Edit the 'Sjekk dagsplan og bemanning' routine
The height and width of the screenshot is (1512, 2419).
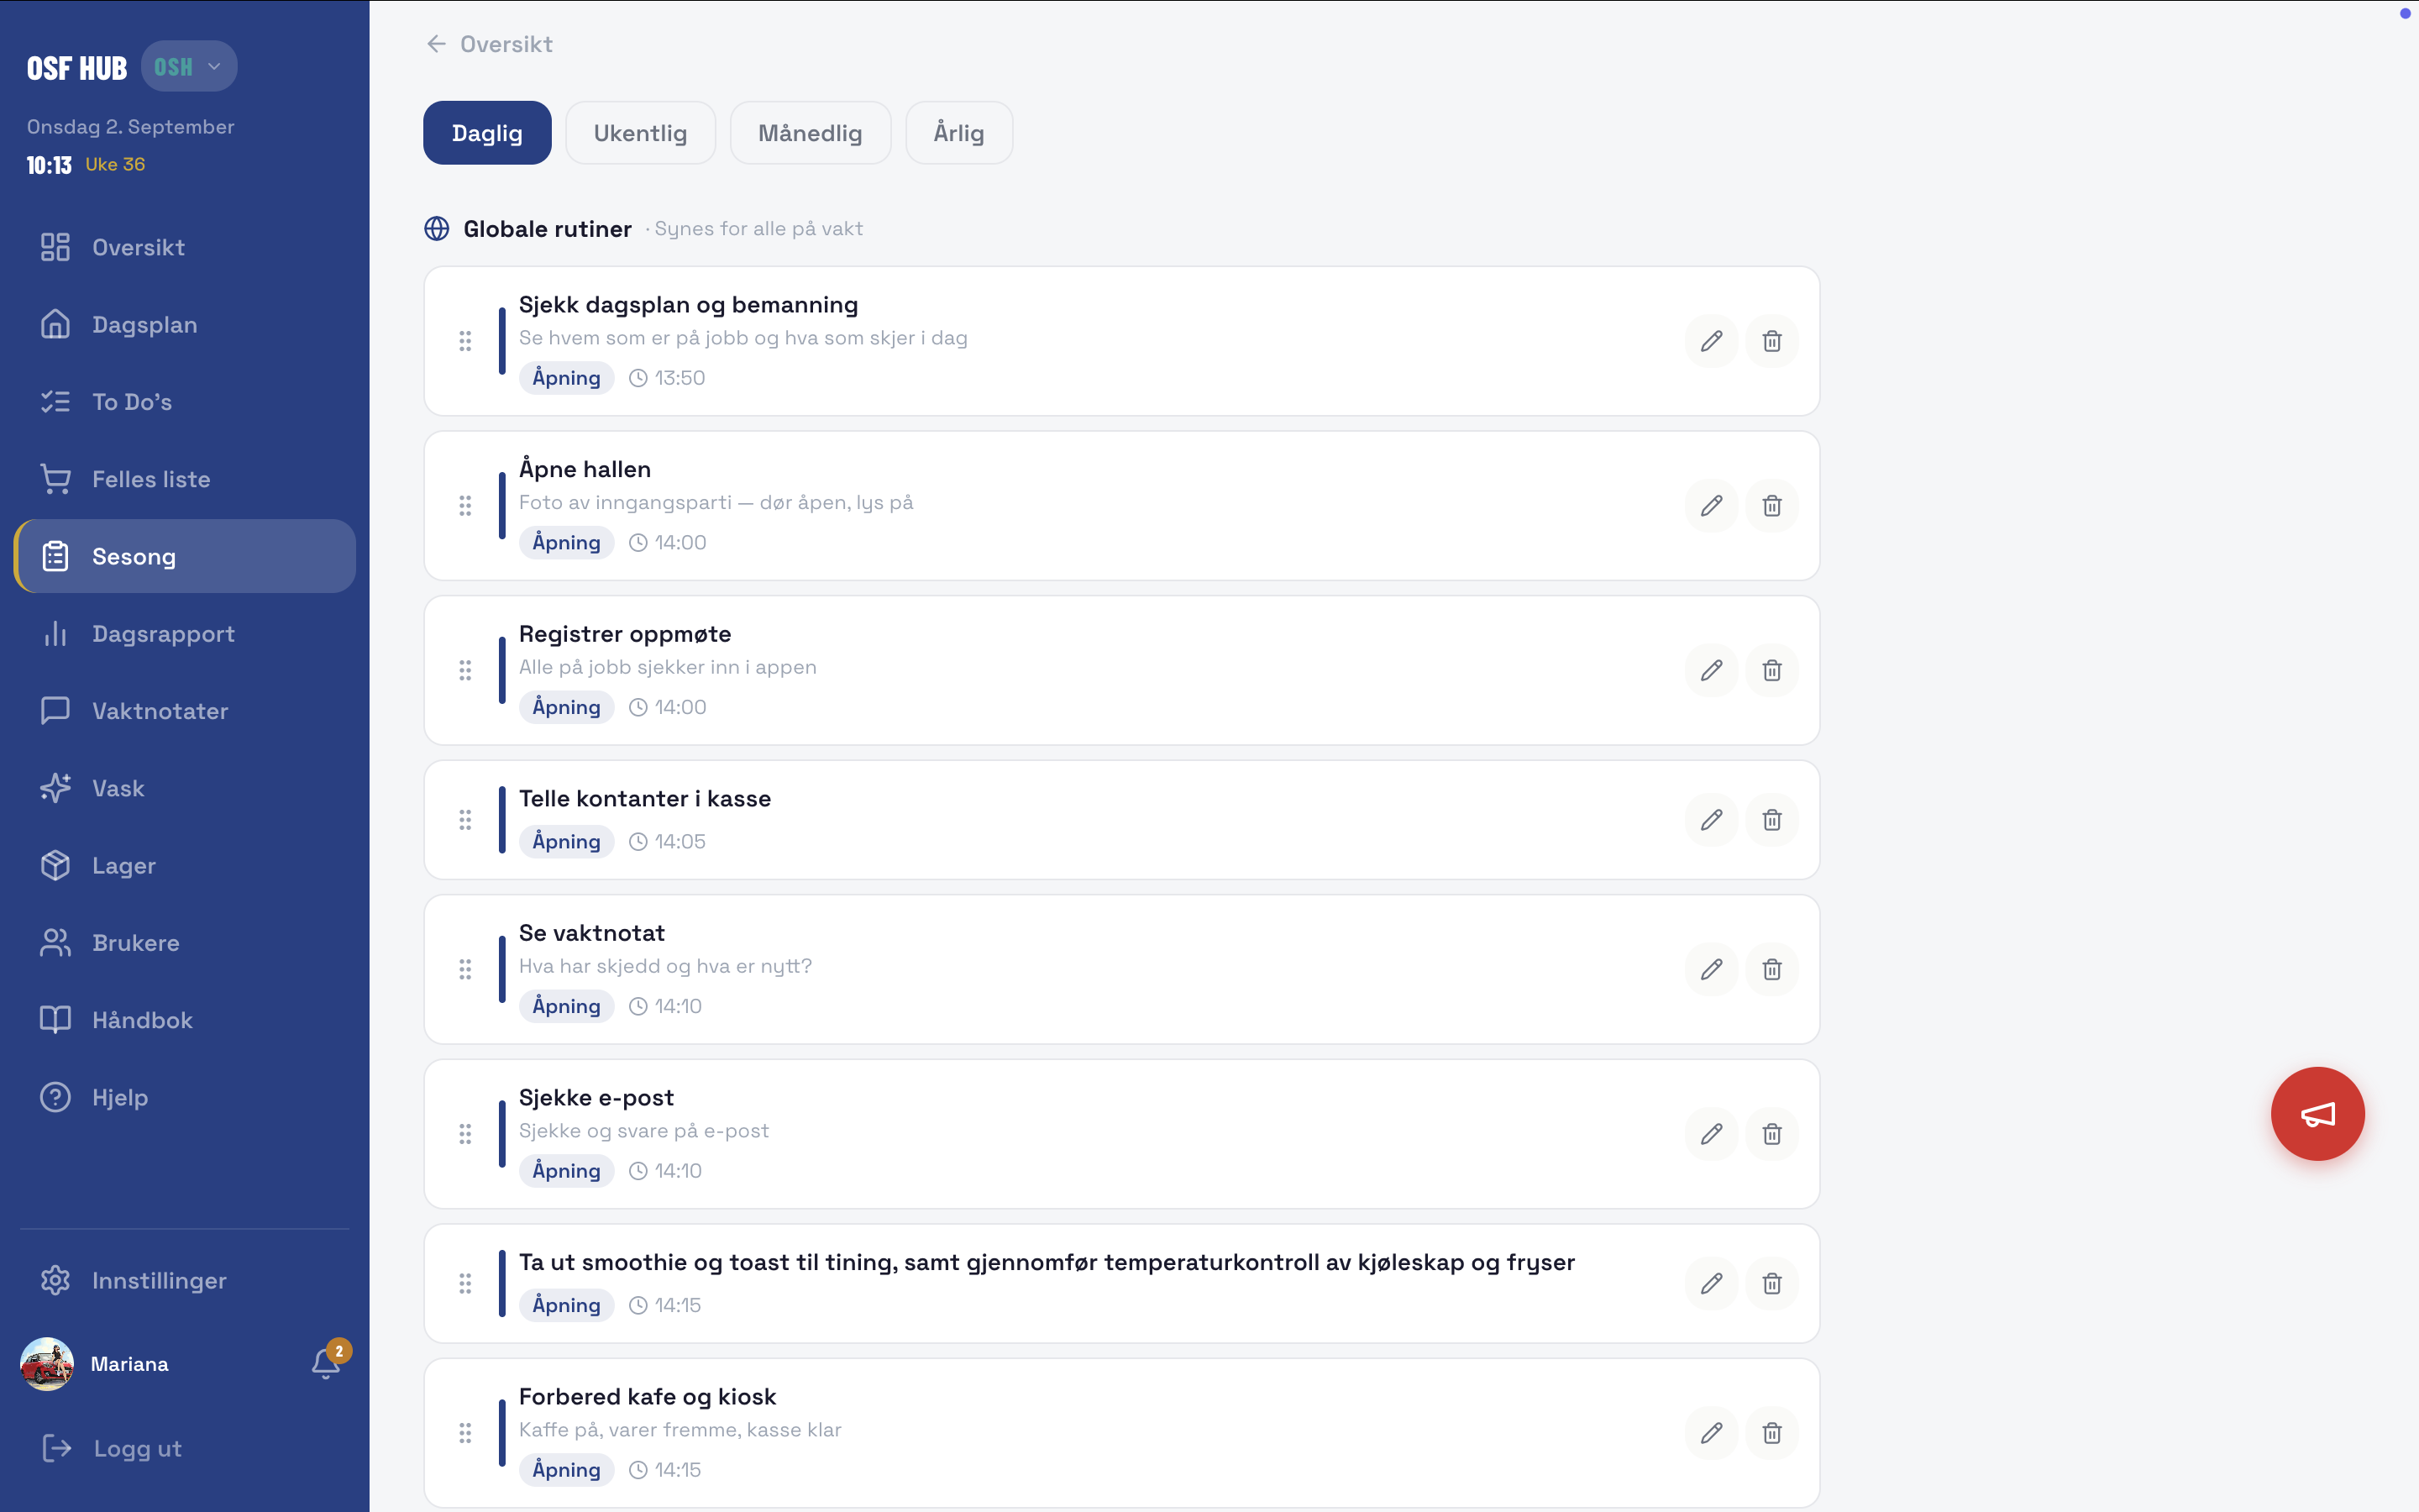point(1711,341)
